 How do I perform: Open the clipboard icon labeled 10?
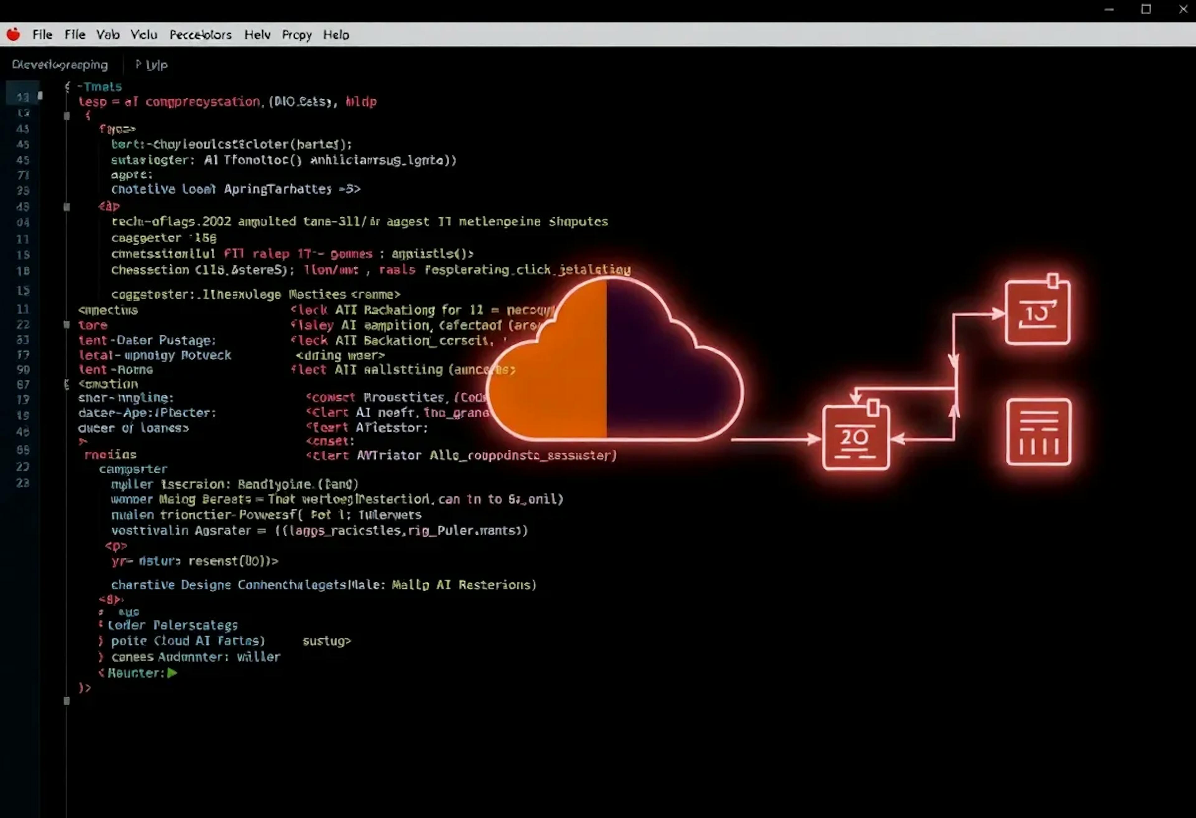coord(1038,311)
